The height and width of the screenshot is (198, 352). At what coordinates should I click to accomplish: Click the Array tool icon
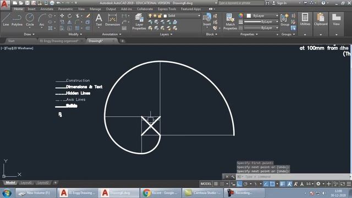click(x=78, y=28)
